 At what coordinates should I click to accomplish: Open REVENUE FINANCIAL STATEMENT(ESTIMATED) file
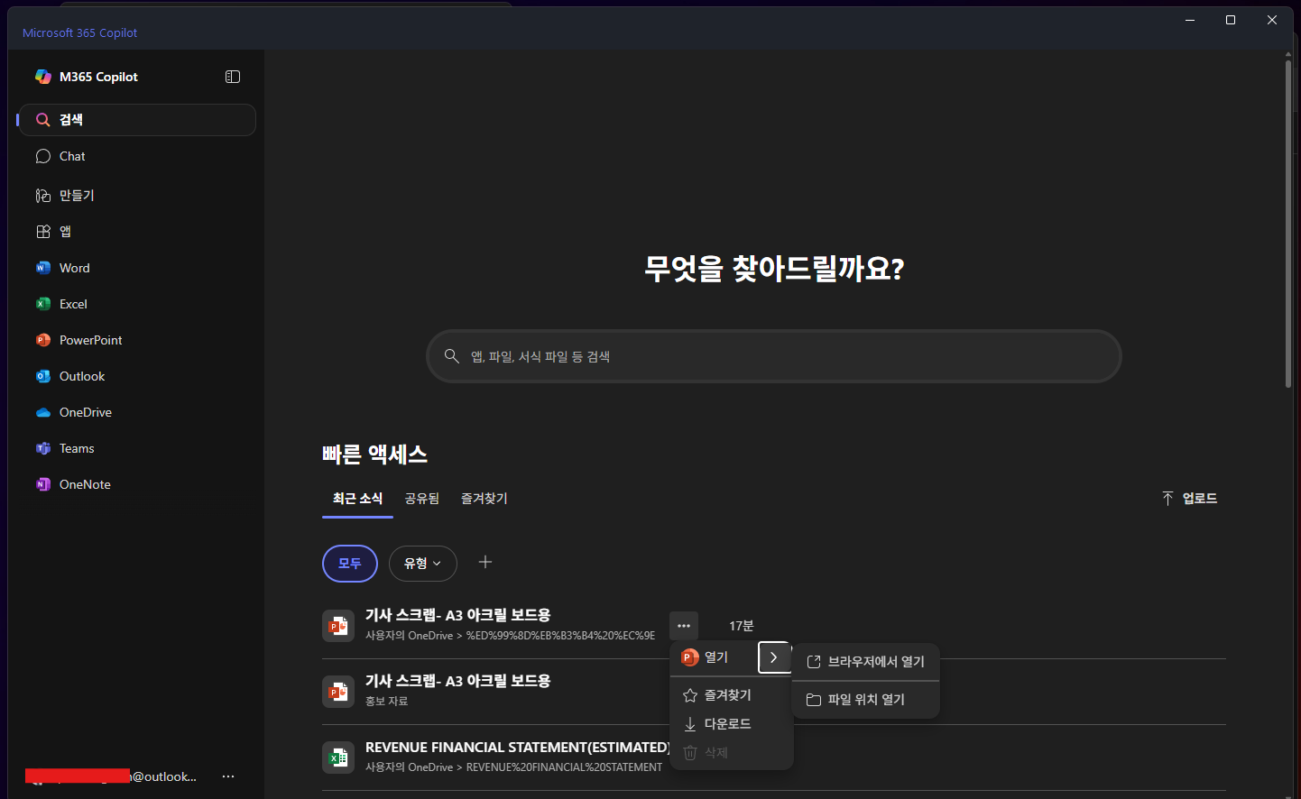(x=518, y=748)
